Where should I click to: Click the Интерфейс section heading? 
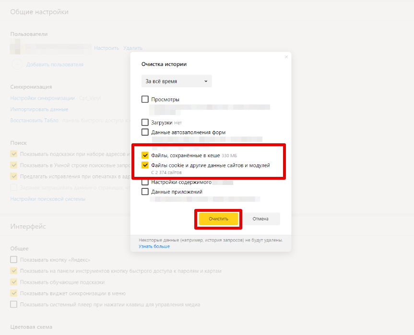pyautogui.click(x=28, y=226)
